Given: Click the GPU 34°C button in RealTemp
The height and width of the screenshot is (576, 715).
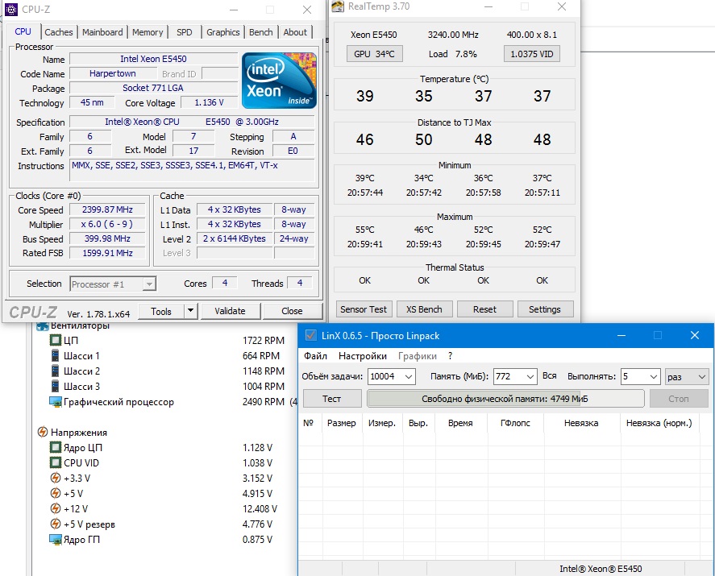Looking at the screenshot, I should pos(374,54).
